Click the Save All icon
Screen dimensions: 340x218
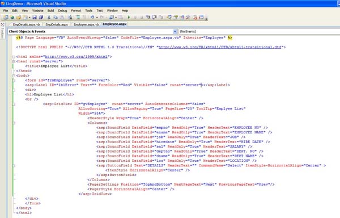coord(41,18)
